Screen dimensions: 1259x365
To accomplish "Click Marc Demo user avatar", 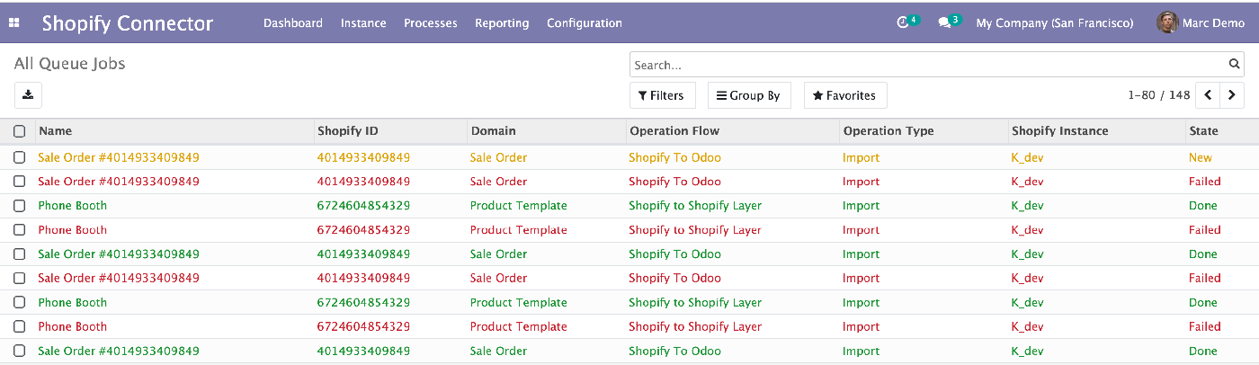I will coord(1166,23).
